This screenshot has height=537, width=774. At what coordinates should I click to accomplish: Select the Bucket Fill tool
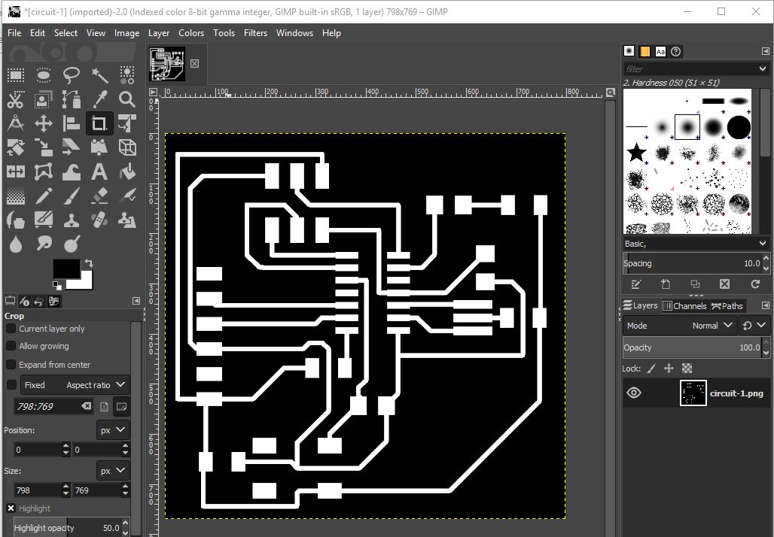pyautogui.click(x=127, y=171)
